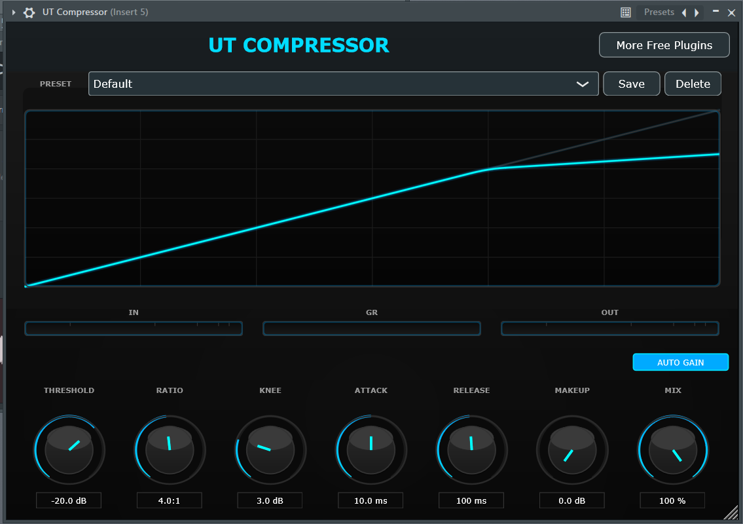Click the Ratio knob
The width and height of the screenshot is (743, 524).
pyautogui.click(x=170, y=450)
